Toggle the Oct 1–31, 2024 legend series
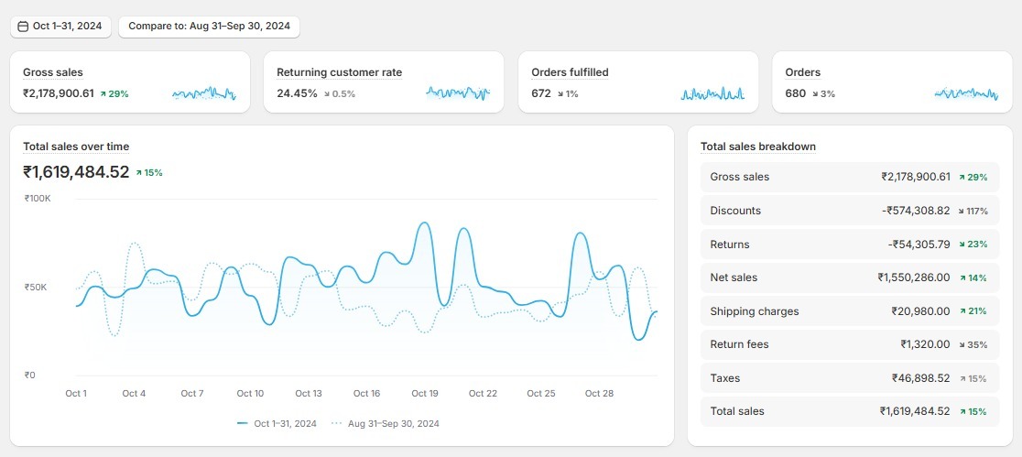This screenshot has height=457, width=1022. [277, 423]
